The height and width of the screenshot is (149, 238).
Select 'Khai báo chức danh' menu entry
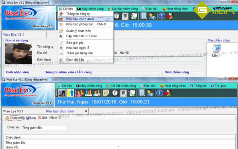point(80,19)
